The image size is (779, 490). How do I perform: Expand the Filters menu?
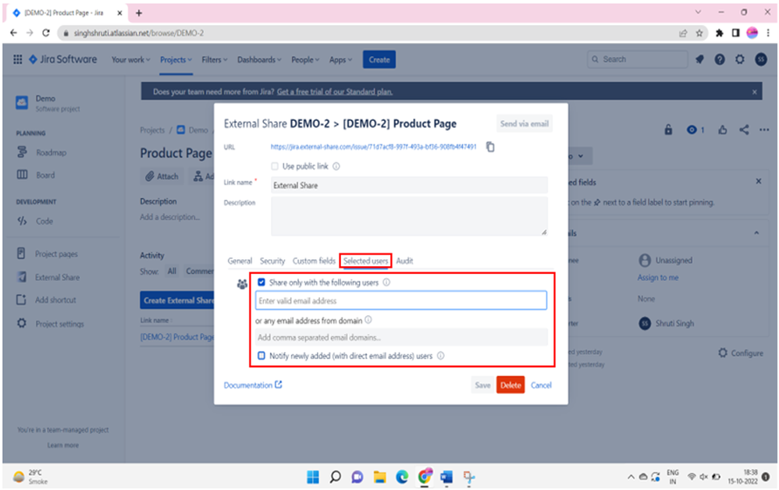[214, 60]
